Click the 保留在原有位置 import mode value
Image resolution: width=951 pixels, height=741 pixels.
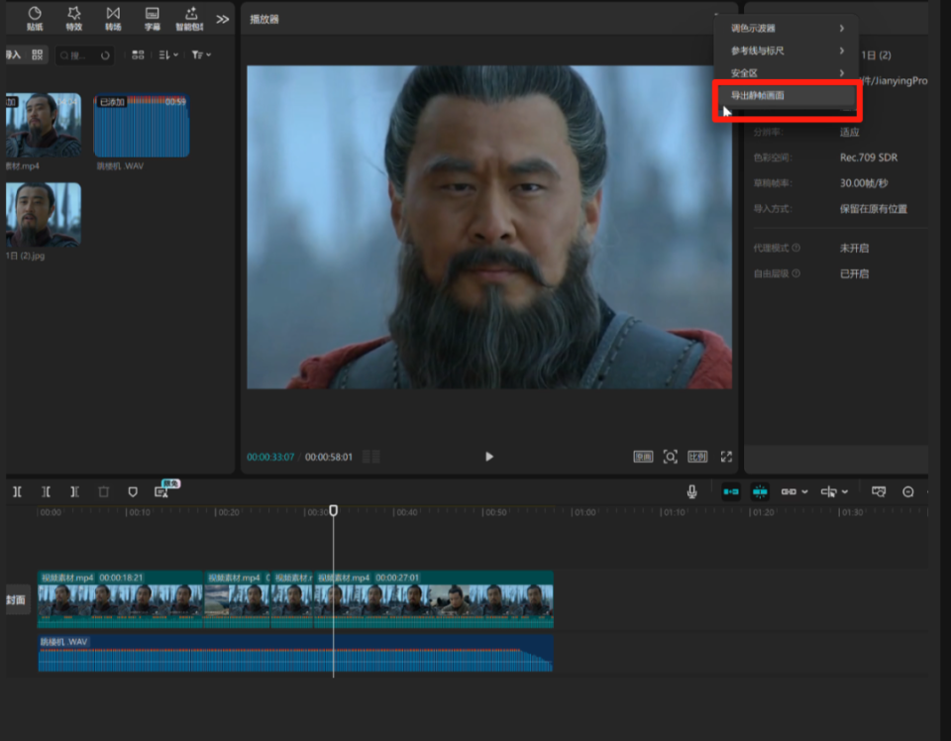(x=874, y=209)
